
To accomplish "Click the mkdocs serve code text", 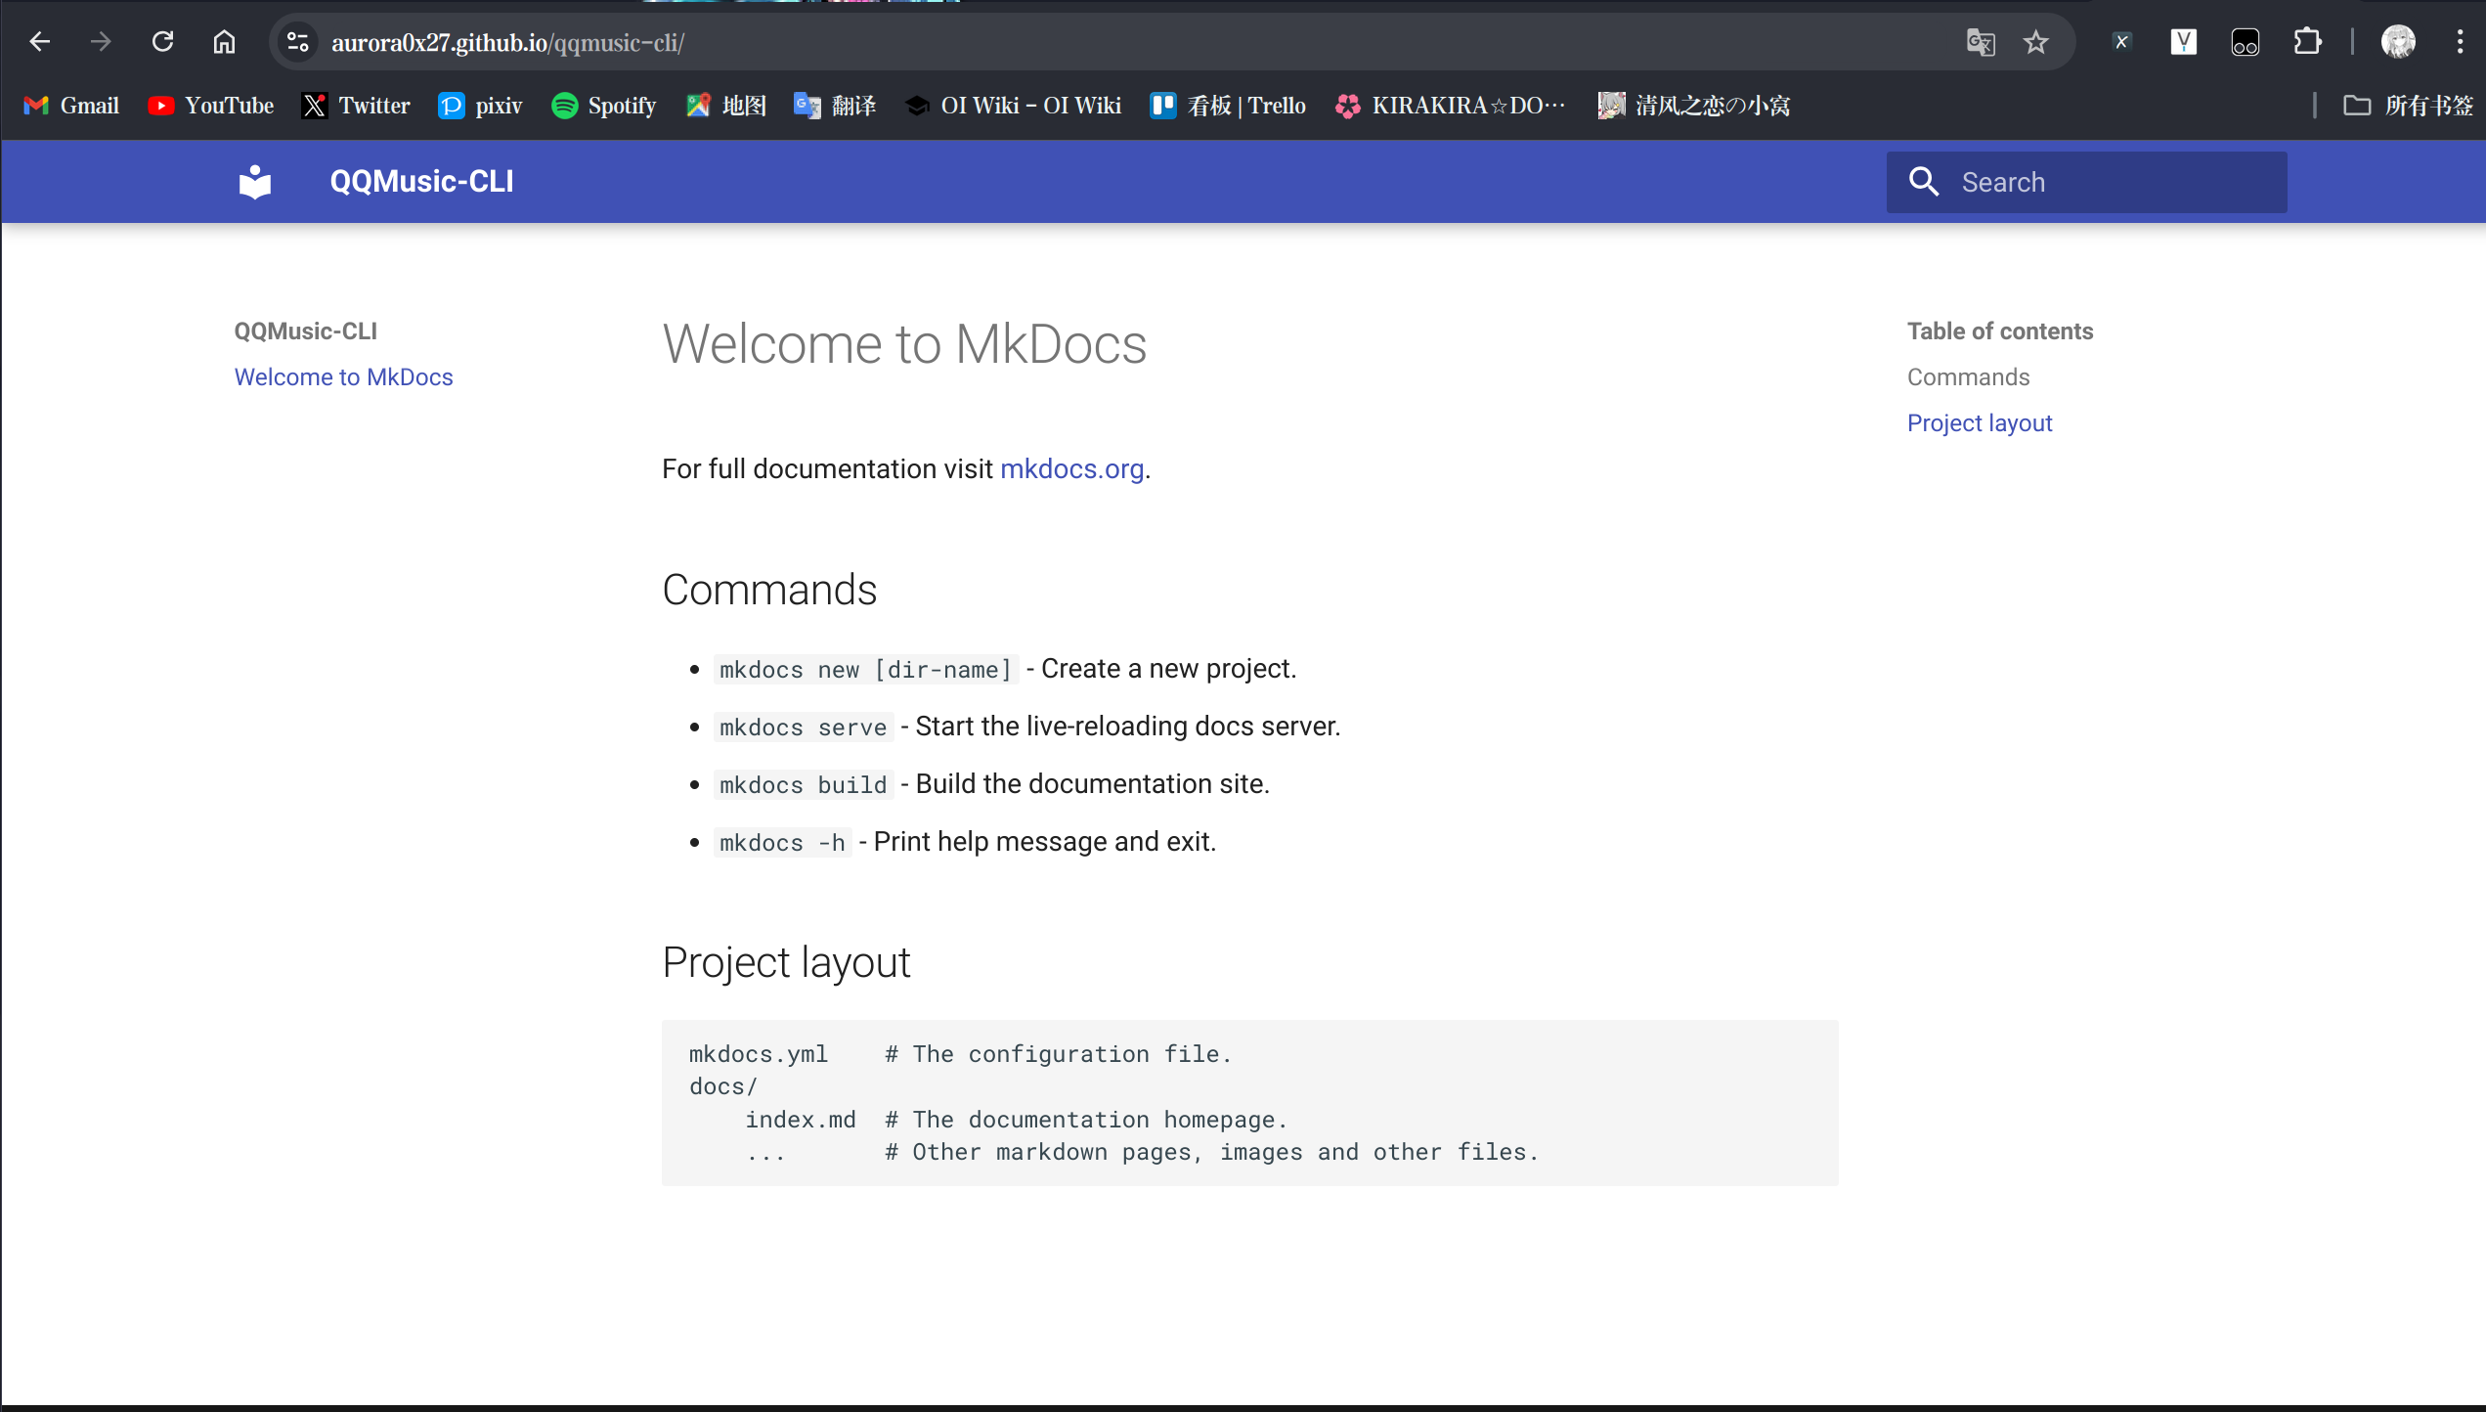I will coord(803,728).
